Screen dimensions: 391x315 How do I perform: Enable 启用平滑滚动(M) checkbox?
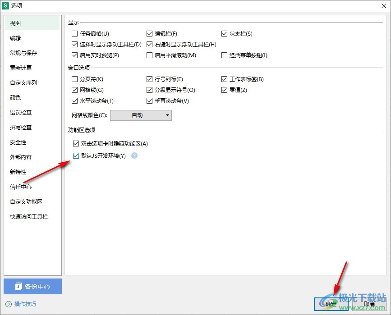pos(149,55)
